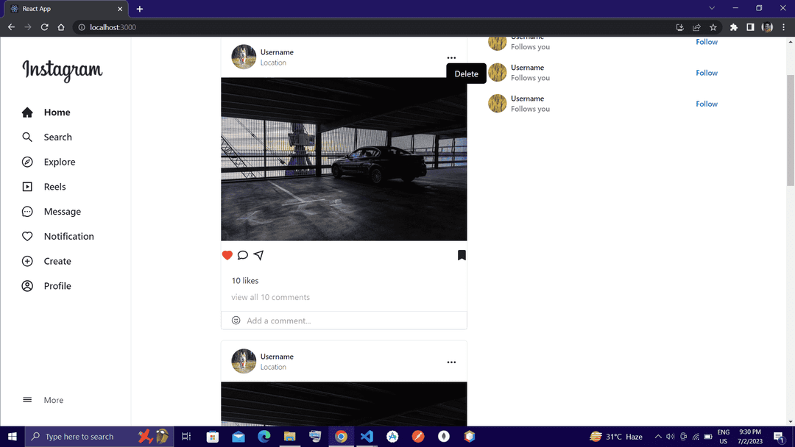
Task: Open the Windows notification center
Action: tap(780, 437)
